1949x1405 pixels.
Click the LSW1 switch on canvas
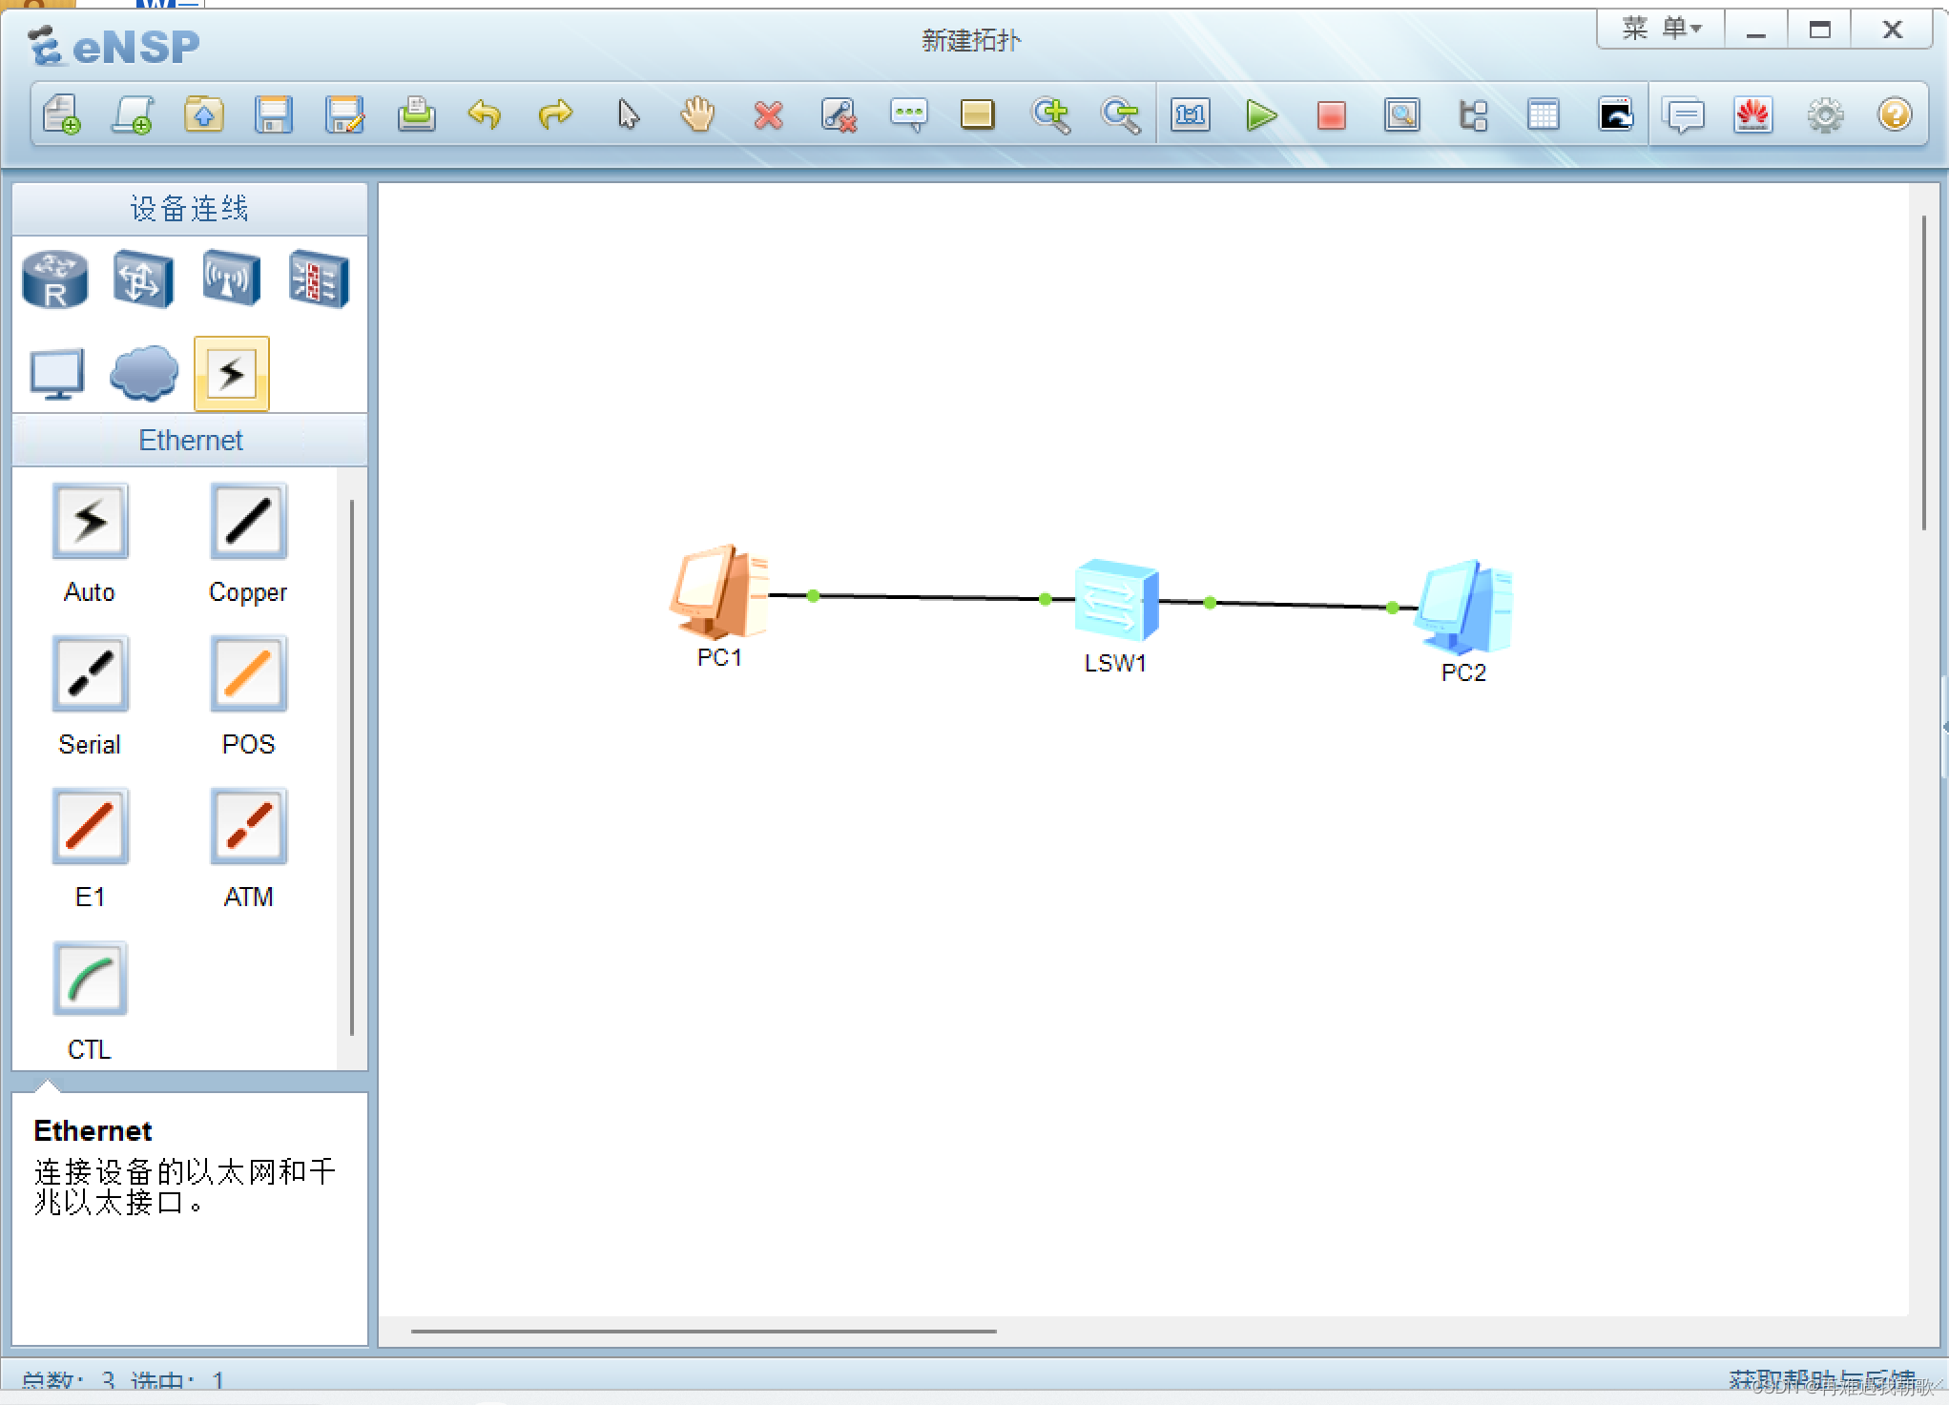tap(1115, 600)
